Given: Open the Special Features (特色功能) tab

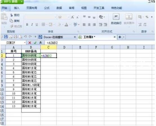Looking at the screenshot, I should [117, 8].
